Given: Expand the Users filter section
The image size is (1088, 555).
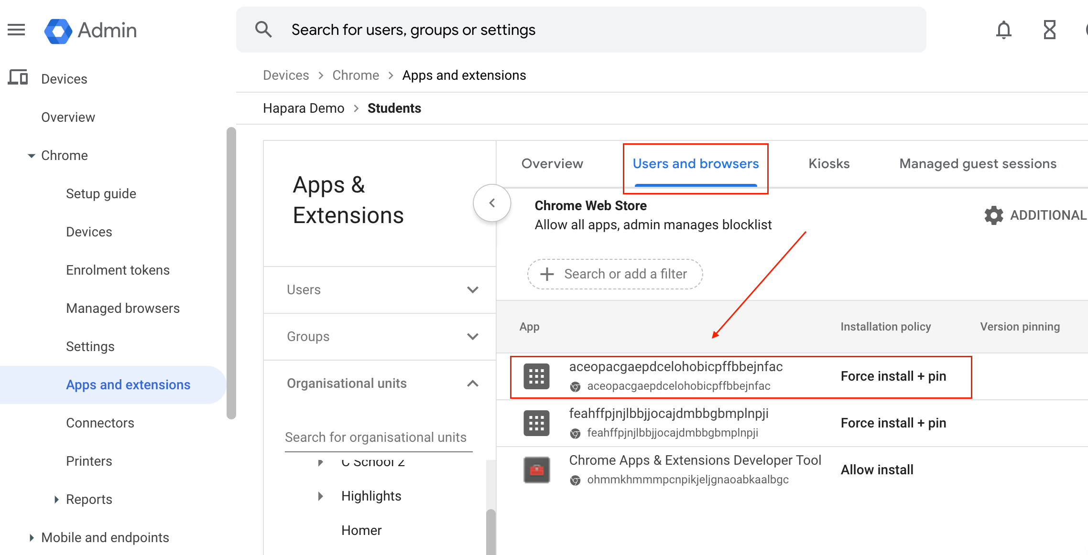Looking at the screenshot, I should [473, 289].
